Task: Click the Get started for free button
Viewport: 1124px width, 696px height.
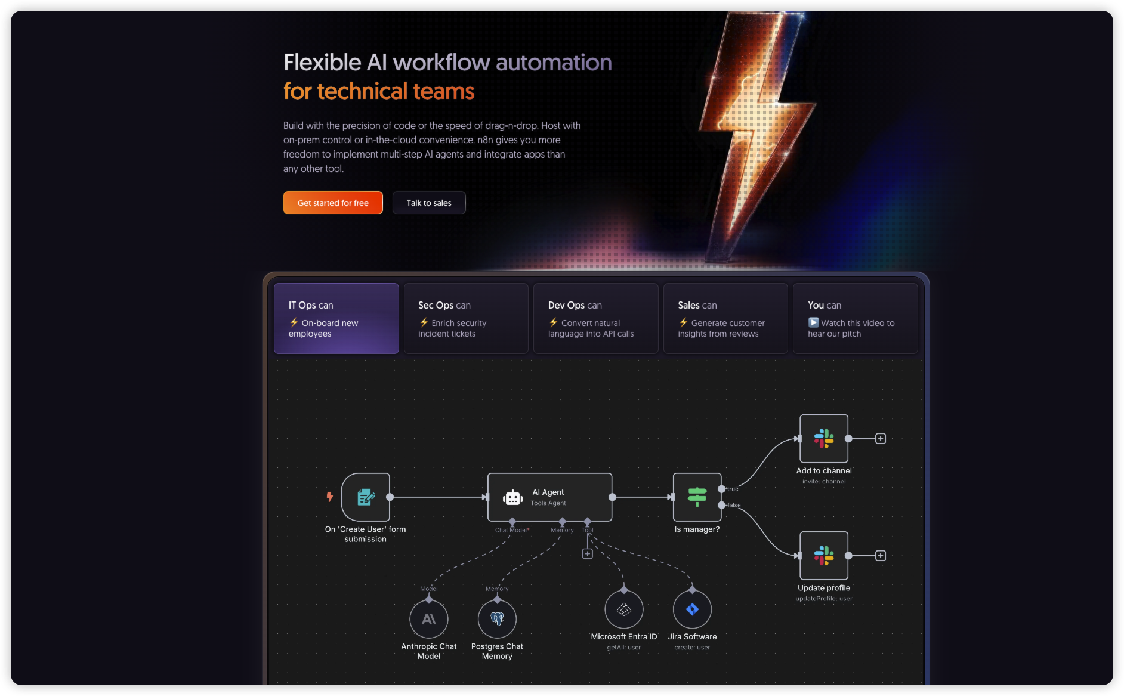Action: tap(333, 203)
